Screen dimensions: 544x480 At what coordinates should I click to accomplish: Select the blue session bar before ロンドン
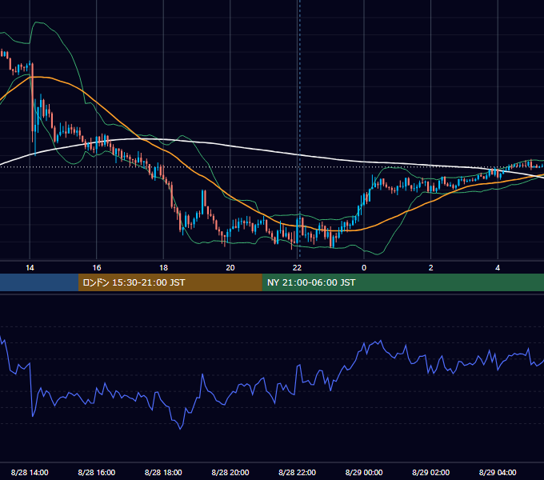pyautogui.click(x=39, y=282)
